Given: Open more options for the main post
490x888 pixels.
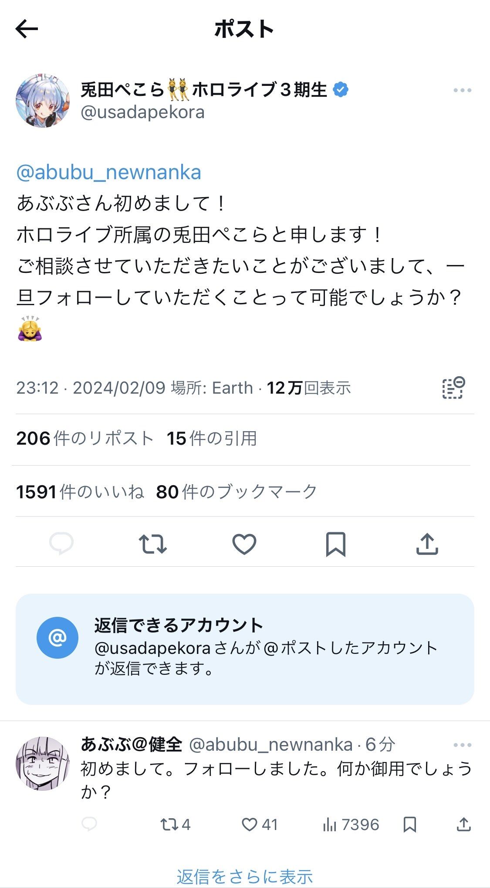Looking at the screenshot, I should (462, 90).
